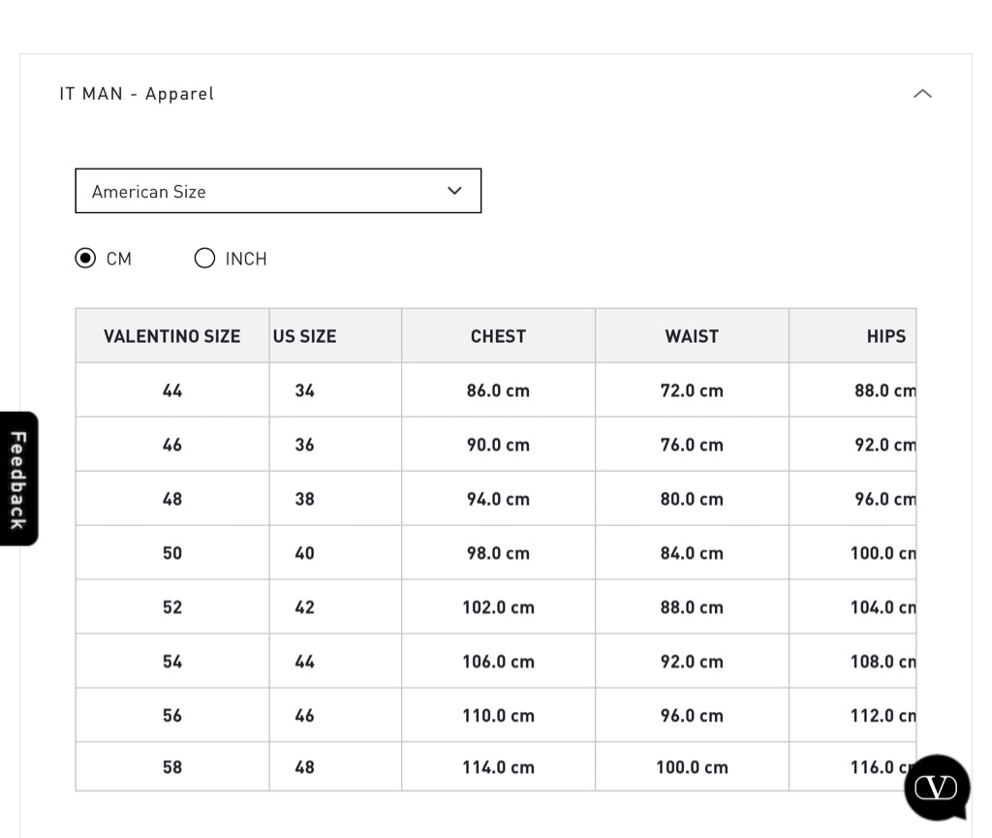Click the 102.0 cm chest value
Screen dimensions: 992x838
pyautogui.click(x=498, y=607)
